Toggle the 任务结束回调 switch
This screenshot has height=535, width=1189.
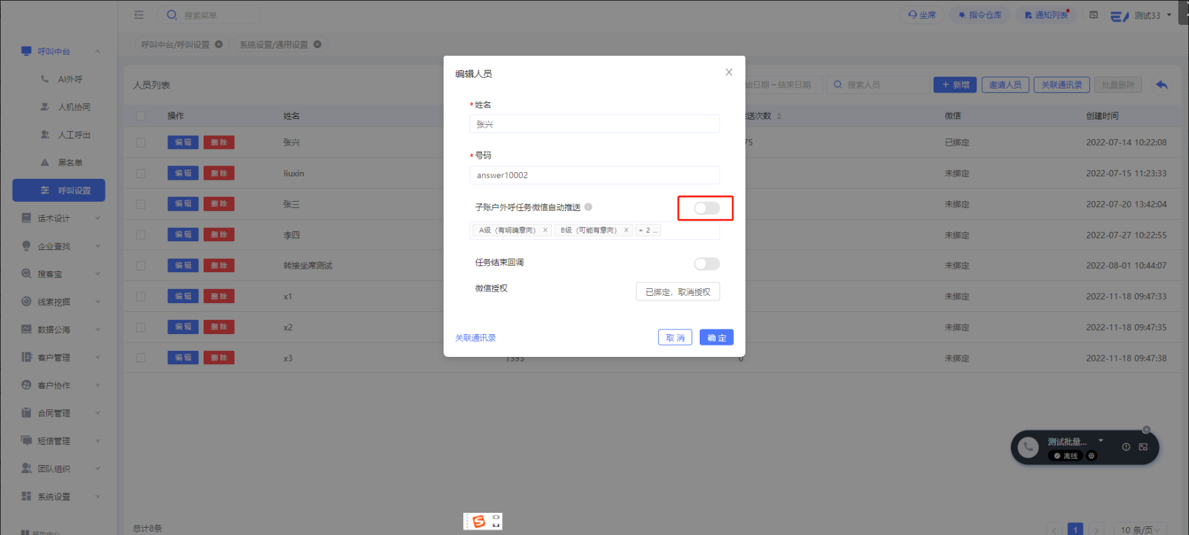pos(706,263)
